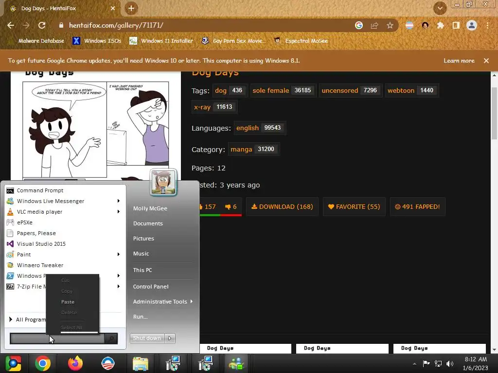498x373 pixels.
Task: Expand the Windows Live Messenger jump list arrow
Action: click(x=119, y=201)
